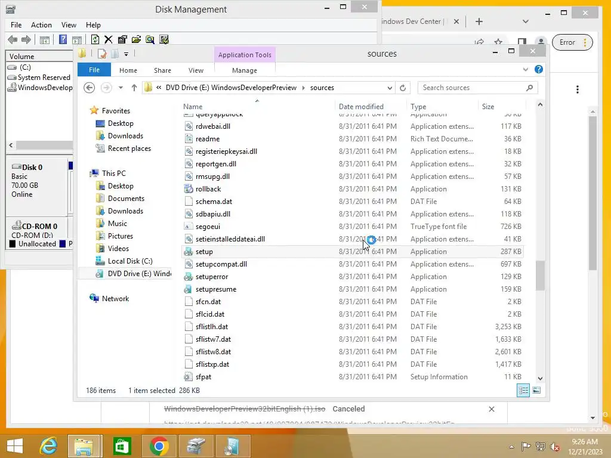611x458 pixels.
Task: Select the rollback application file
Action: click(x=353, y=189)
